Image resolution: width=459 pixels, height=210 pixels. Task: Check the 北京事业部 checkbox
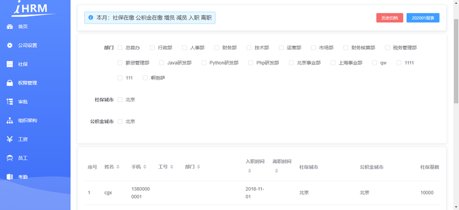[x=291, y=63]
